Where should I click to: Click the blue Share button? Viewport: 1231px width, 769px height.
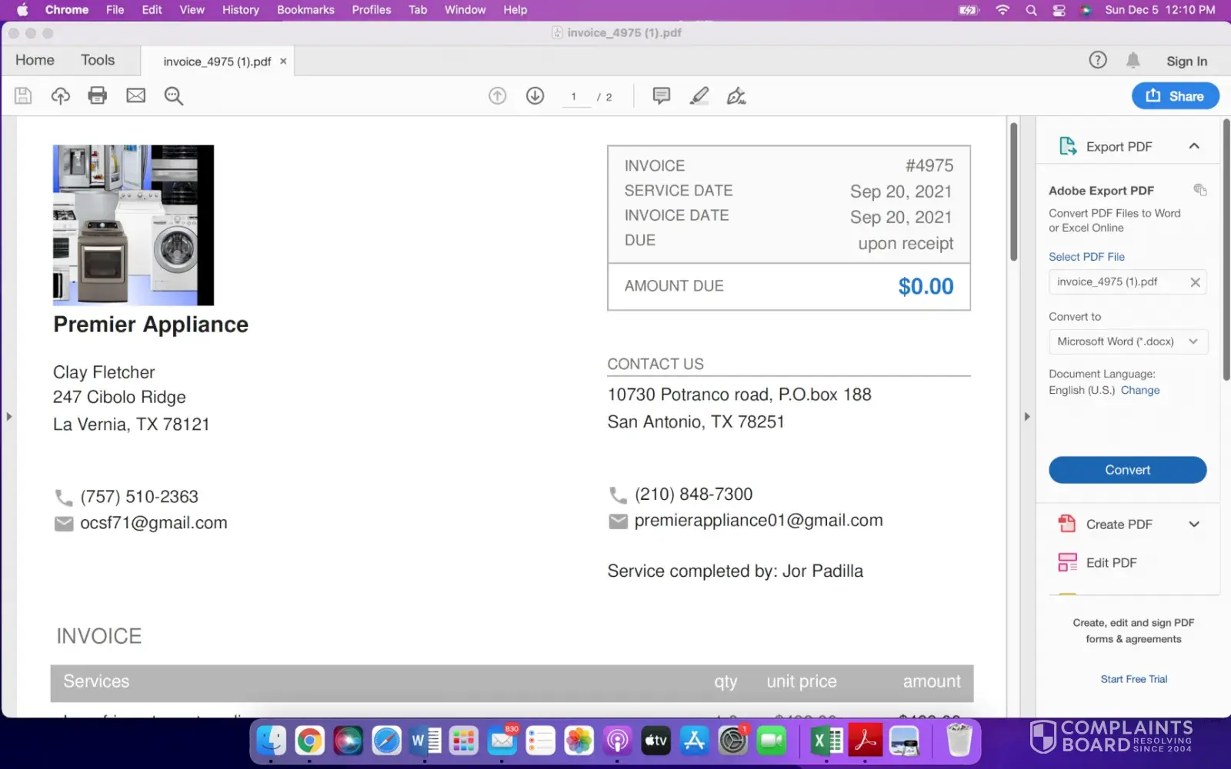pyautogui.click(x=1175, y=96)
